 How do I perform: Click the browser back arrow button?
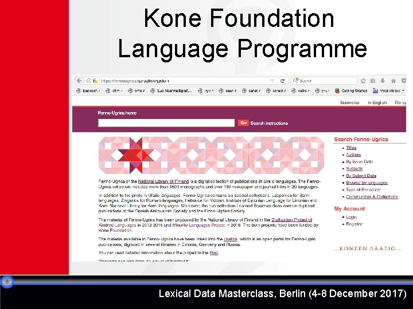(x=79, y=81)
